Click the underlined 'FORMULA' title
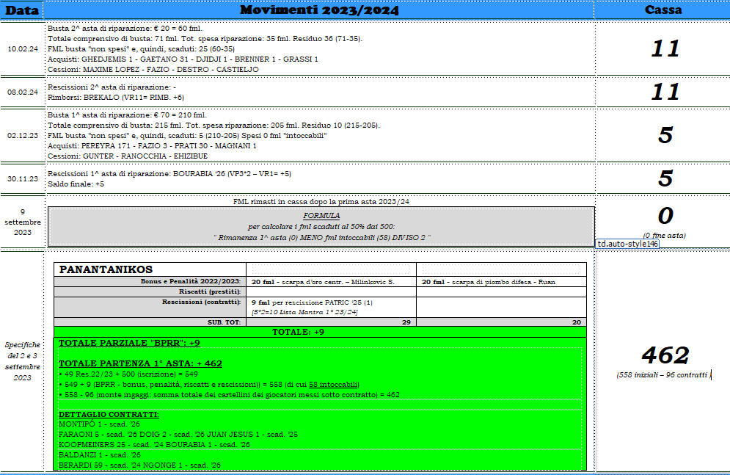The height and width of the screenshot is (475, 730). click(x=321, y=216)
